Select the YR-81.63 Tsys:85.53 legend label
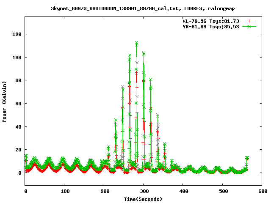Screen dimensions: 271x203 tap(209, 26)
